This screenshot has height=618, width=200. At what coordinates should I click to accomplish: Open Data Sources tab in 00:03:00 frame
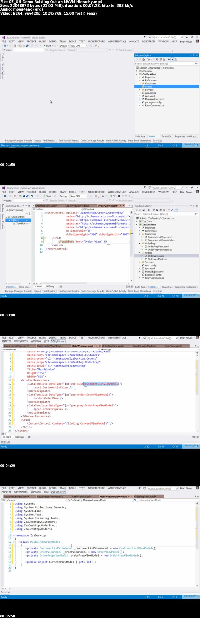click(24, 287)
